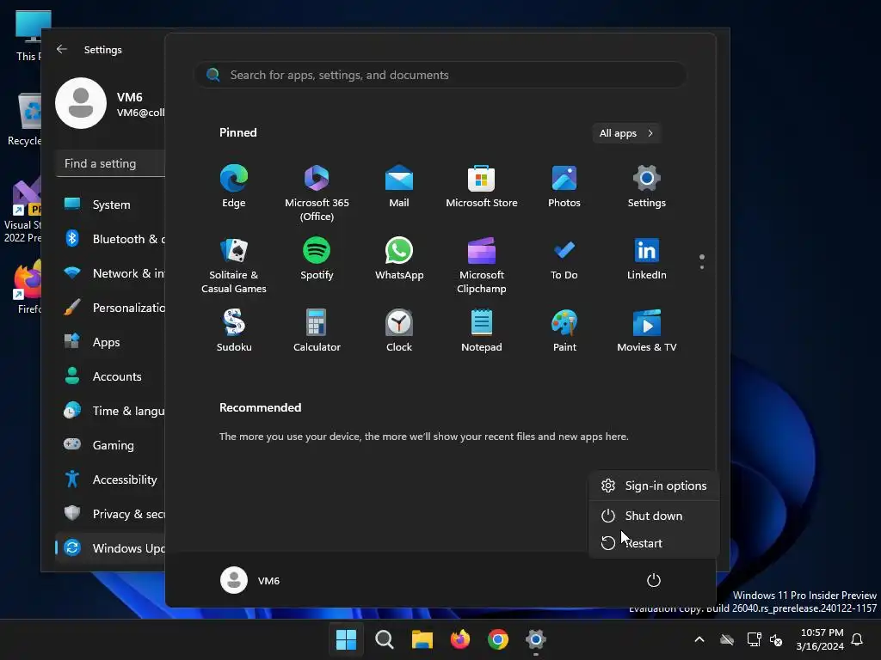Open Bluetooth & devices in Settings
The image size is (881, 660).
coord(111,239)
